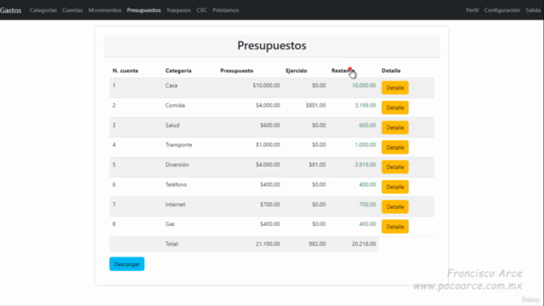
Task: Click the Categoría column header
Action: pos(178,71)
